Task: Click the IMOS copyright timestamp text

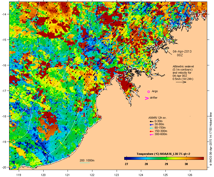Action: pos(211,139)
